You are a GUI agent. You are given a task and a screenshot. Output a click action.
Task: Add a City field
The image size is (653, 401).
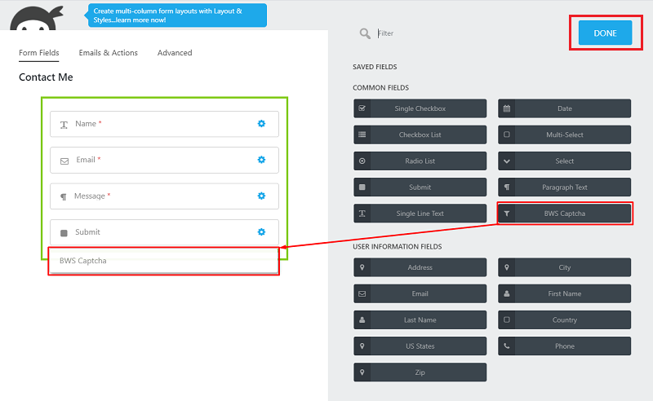564,267
